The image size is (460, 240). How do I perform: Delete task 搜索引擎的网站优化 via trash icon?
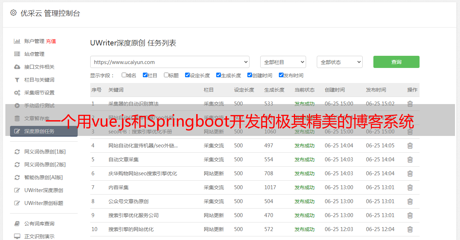coord(410,229)
